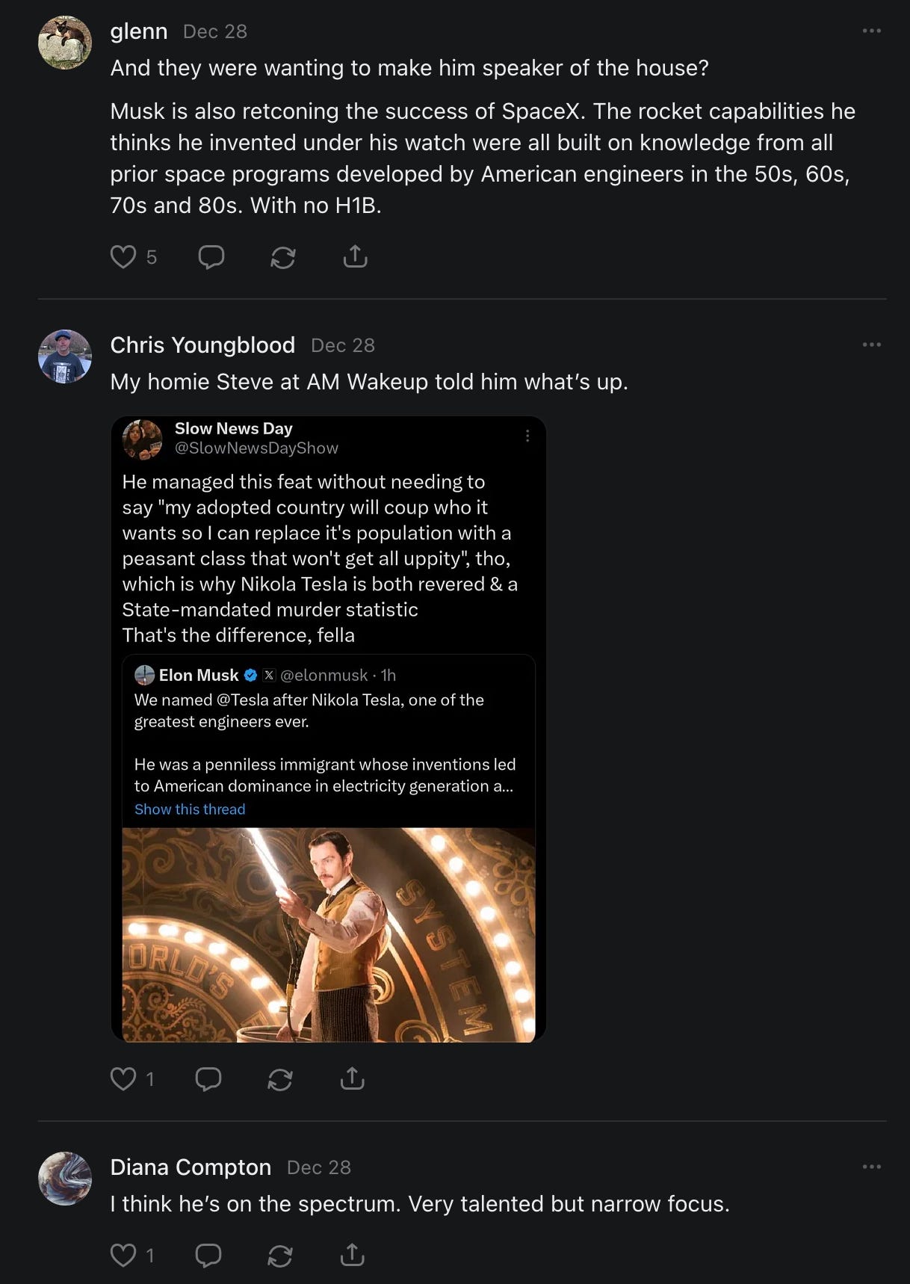The image size is (910, 1284).
Task: Reply to Diana Compton's comment
Action: (208, 1255)
